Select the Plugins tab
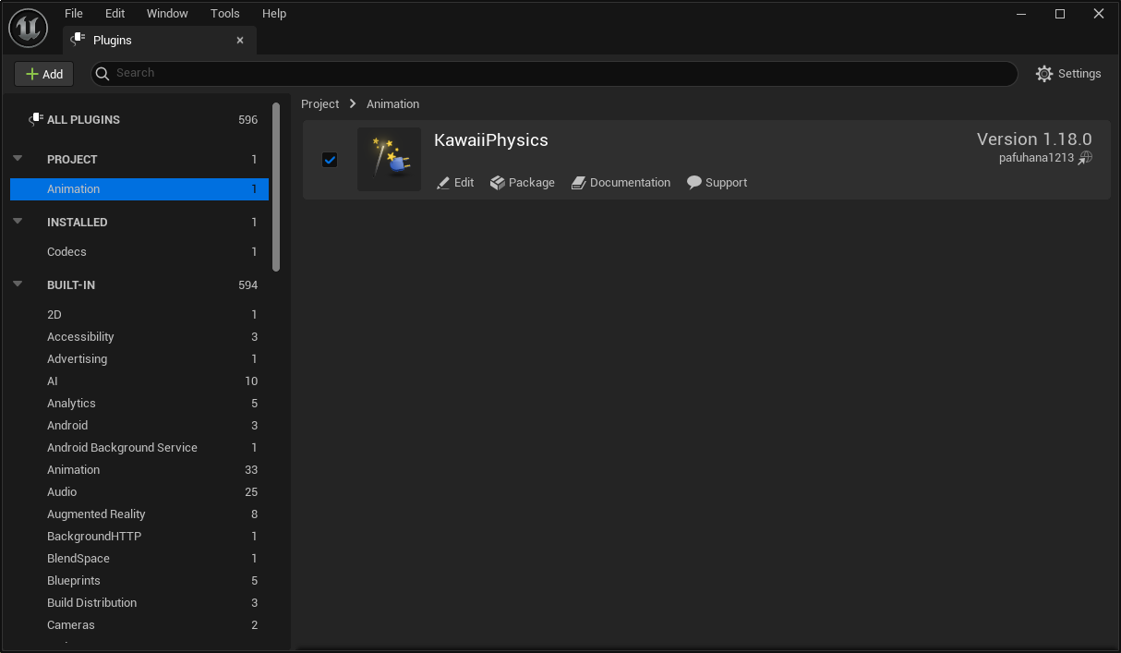Screen dimensions: 1121x653 159,40
